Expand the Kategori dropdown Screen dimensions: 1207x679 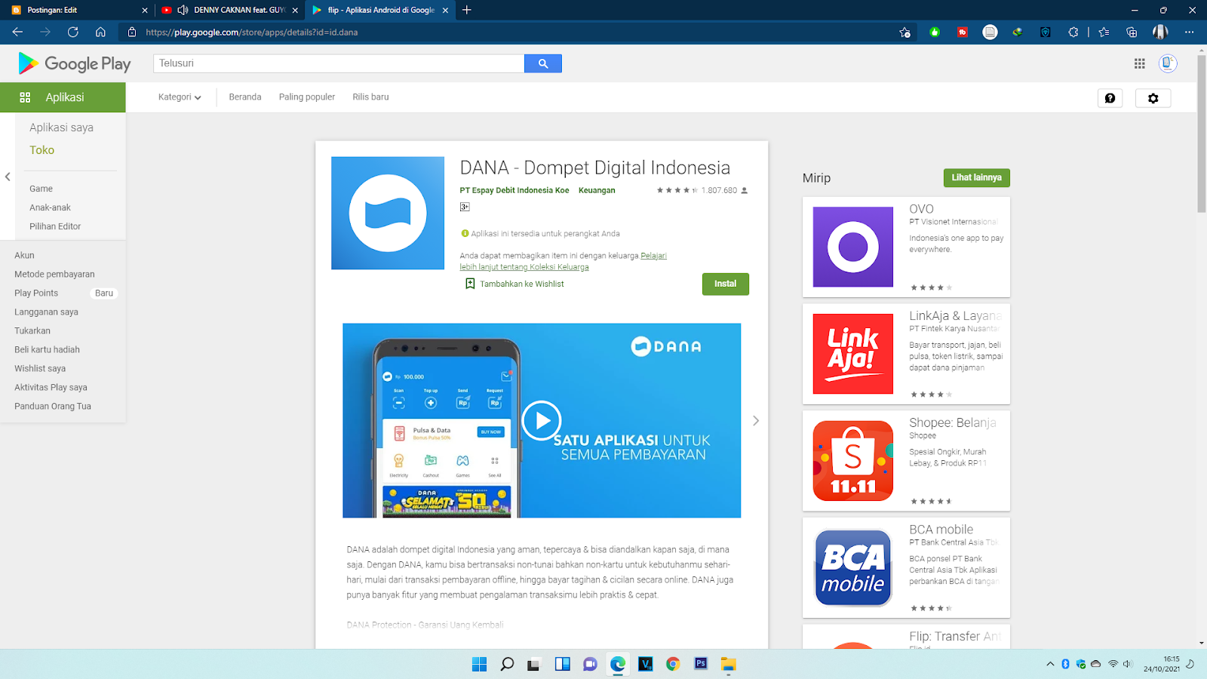[x=180, y=97]
